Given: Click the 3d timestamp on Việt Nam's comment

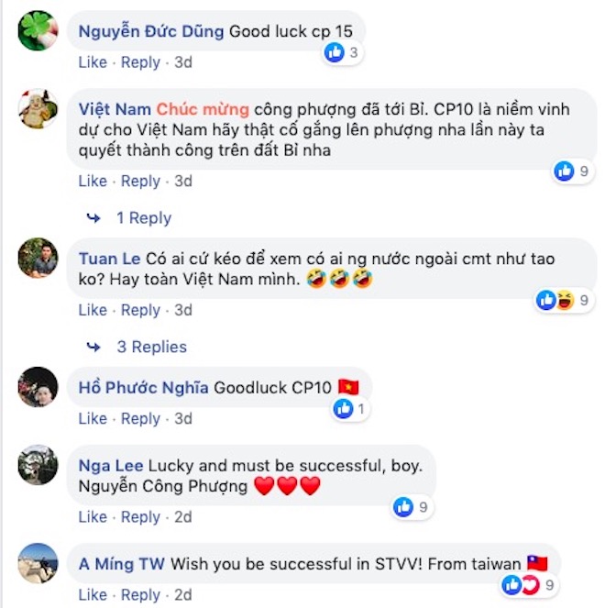Looking at the screenshot, I should 183,181.
